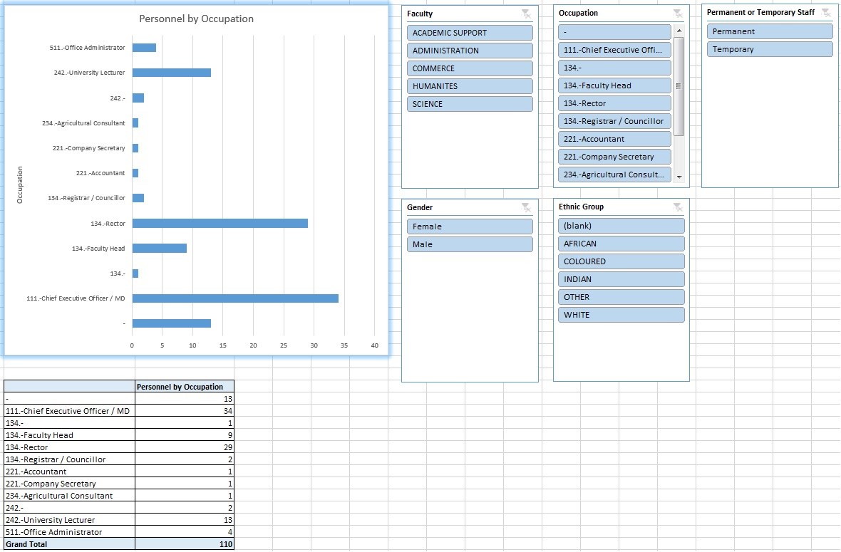Select 134.-Rector in Occupation slicer
The width and height of the screenshot is (841, 552).
614,103
